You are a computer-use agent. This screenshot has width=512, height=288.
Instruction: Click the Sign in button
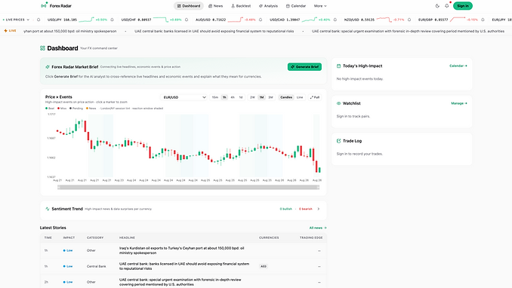463,6
